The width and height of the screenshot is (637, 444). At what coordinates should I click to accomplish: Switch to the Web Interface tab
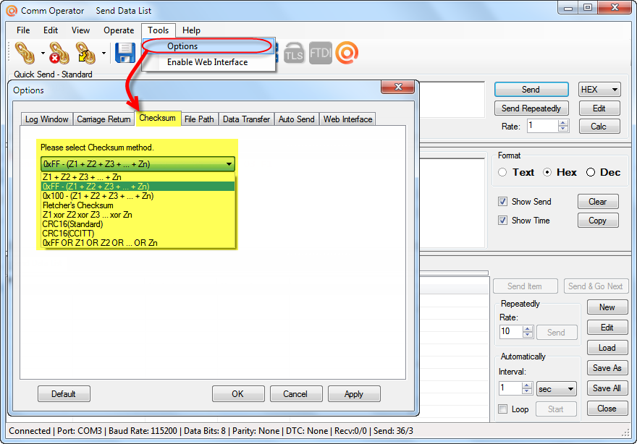click(x=347, y=119)
